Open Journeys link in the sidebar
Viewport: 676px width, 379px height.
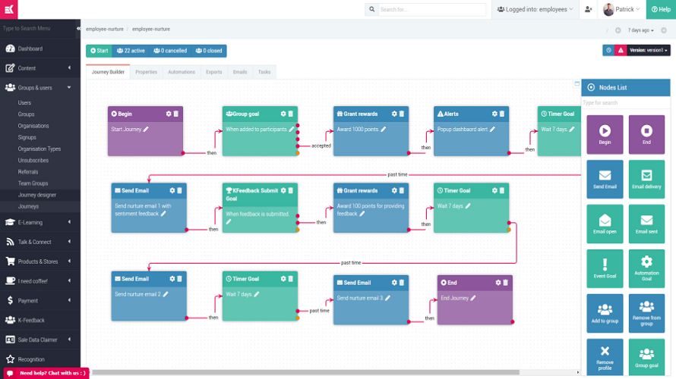click(x=28, y=206)
